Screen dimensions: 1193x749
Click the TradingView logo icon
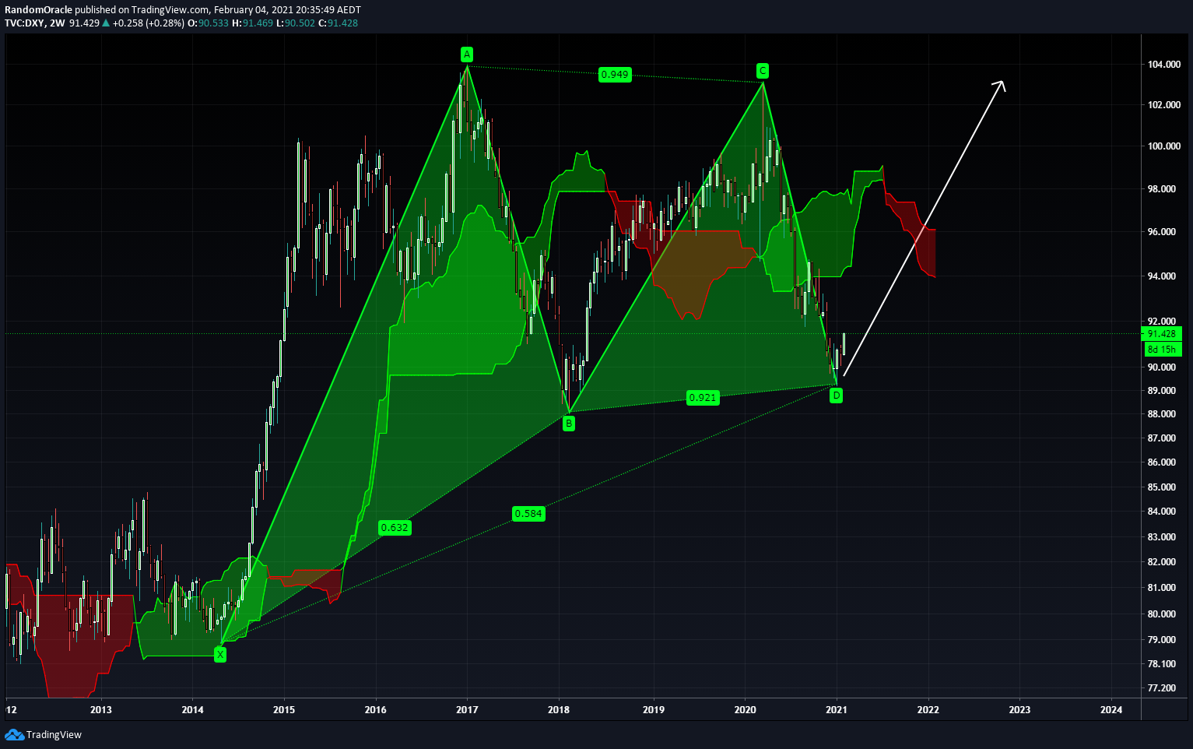pos(14,734)
